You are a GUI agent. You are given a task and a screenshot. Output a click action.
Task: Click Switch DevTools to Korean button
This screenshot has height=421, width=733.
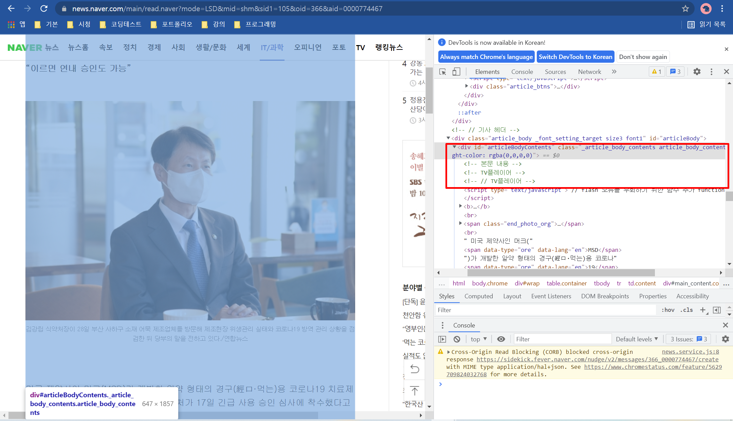pyautogui.click(x=575, y=57)
